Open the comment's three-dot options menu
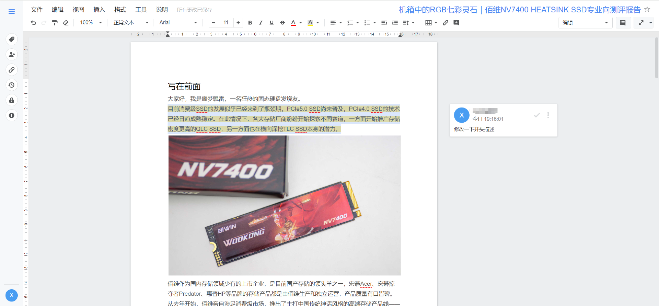Viewport: 659px width, 306px height. tap(548, 115)
